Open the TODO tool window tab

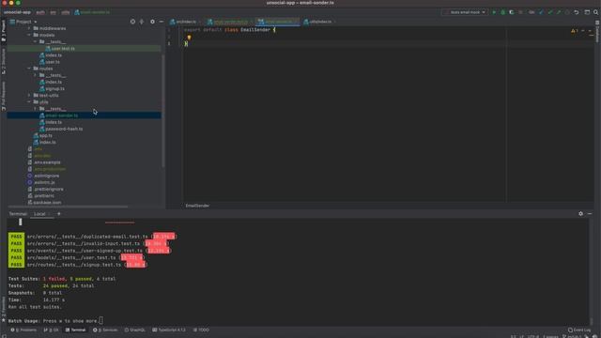(201, 330)
